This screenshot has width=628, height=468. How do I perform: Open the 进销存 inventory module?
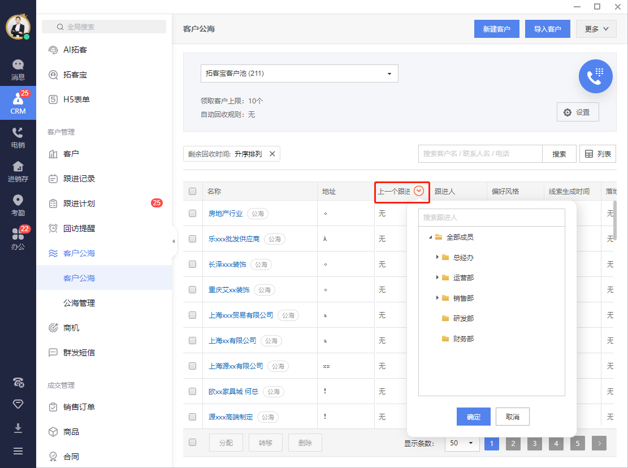(18, 172)
